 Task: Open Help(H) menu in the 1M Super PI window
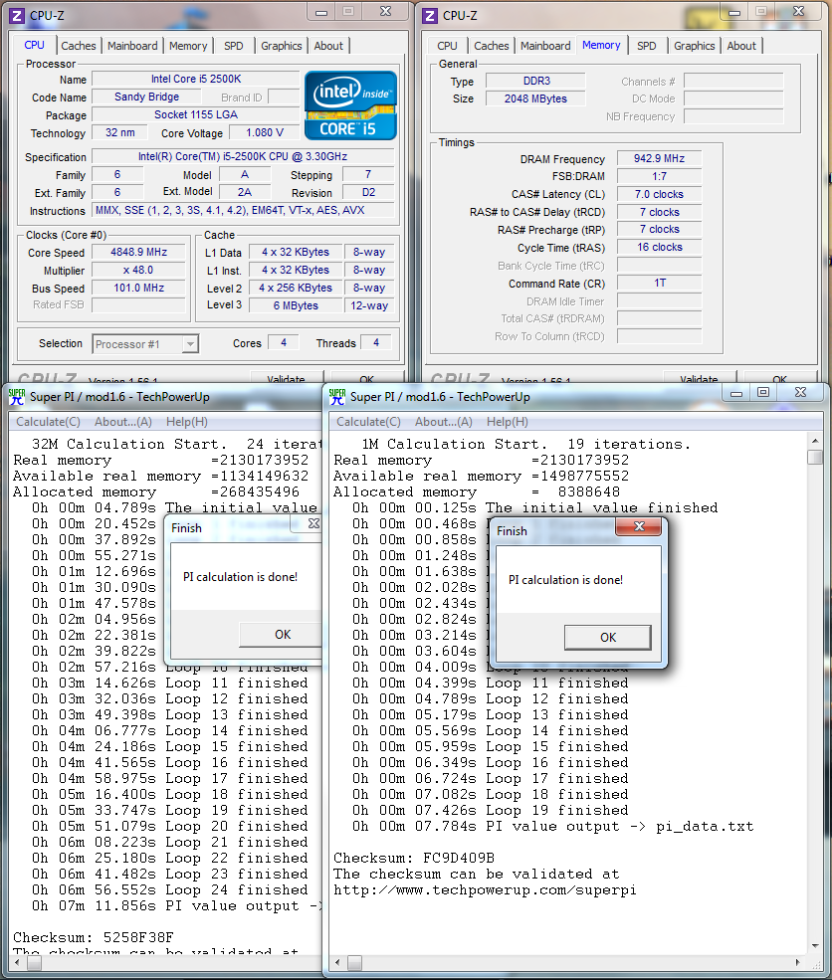click(508, 422)
